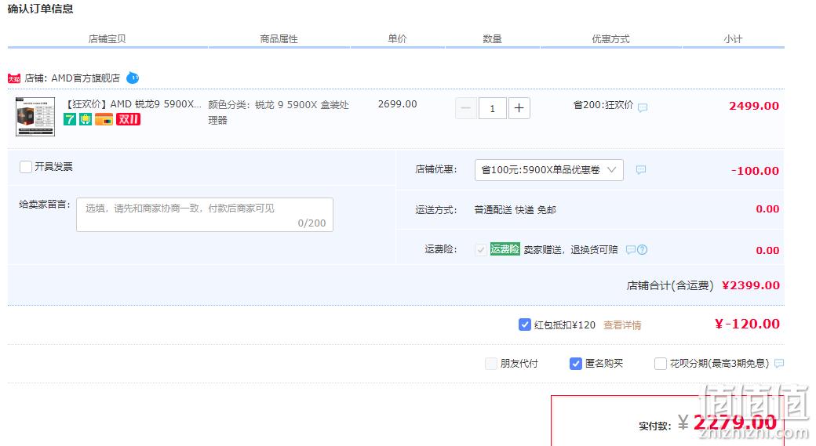Tick the 花呗分期 checkbox
The width and height of the screenshot is (816, 446).
[661, 364]
